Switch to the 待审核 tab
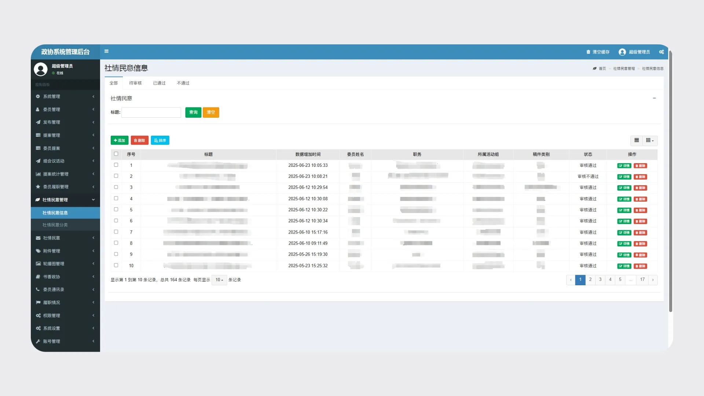 pyautogui.click(x=135, y=83)
